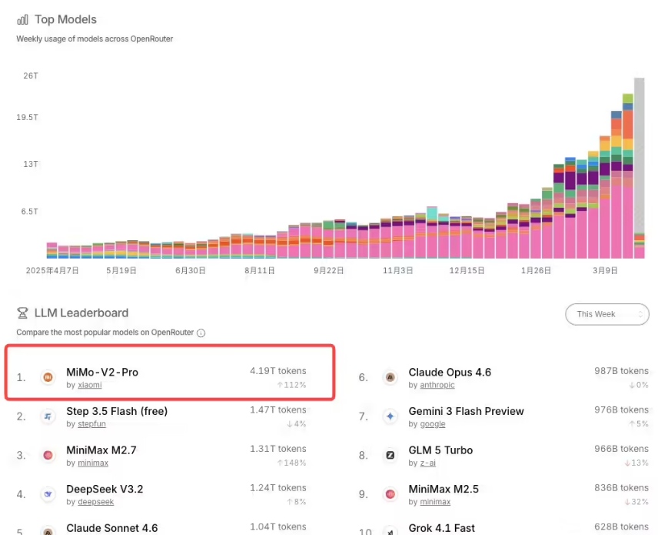Visit the anthropic provider link
Viewport: 658px width, 535px height.
point(437,385)
